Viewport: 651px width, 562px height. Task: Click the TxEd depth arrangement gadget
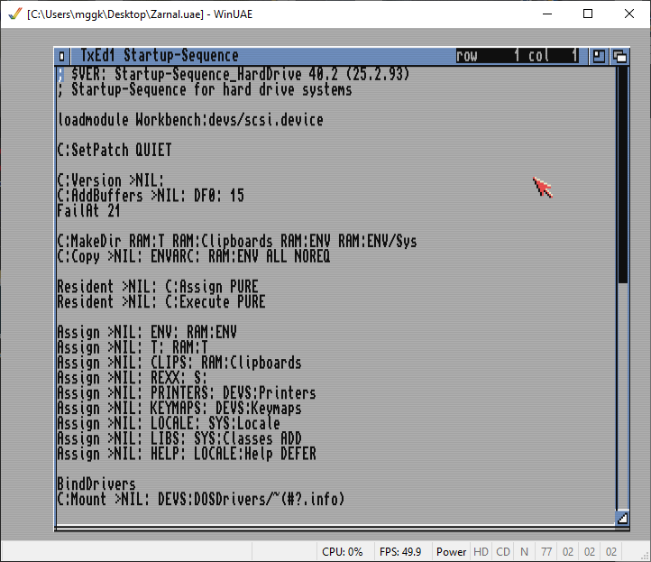tap(619, 56)
